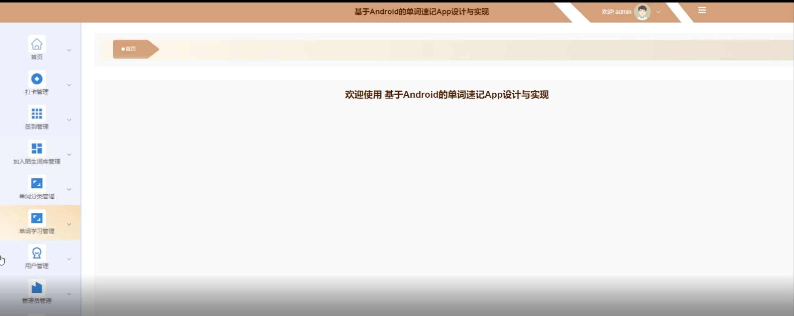Open the admin account dropdown arrow
The width and height of the screenshot is (794, 316).
click(658, 12)
